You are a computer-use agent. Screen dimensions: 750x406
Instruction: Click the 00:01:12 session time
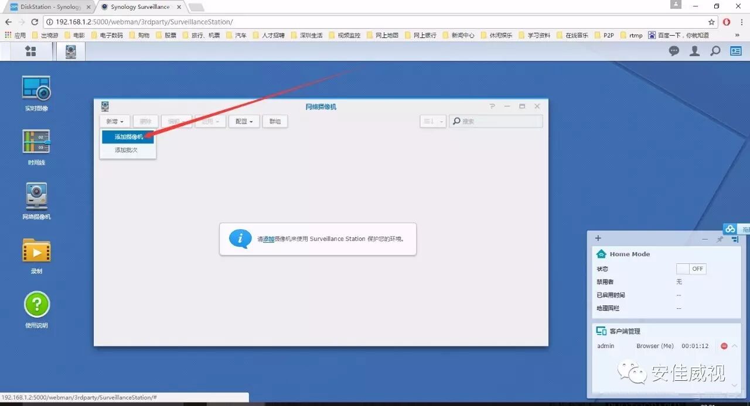695,346
